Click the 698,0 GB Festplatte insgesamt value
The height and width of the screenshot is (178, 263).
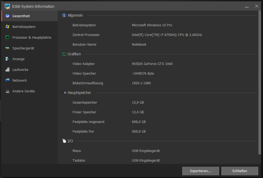pyautogui.click(x=139, y=122)
